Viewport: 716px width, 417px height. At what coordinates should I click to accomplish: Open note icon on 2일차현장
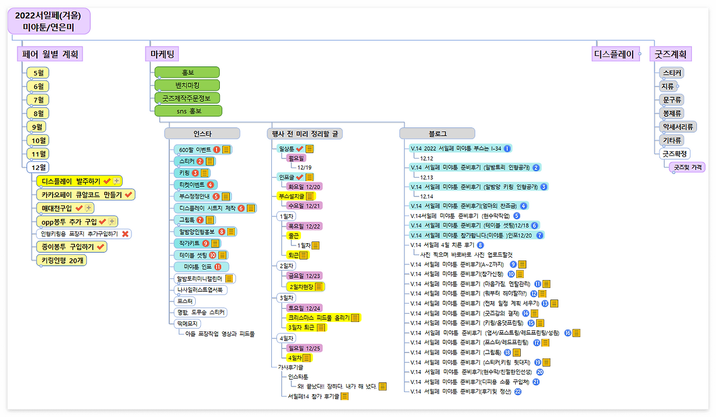coord(319,287)
